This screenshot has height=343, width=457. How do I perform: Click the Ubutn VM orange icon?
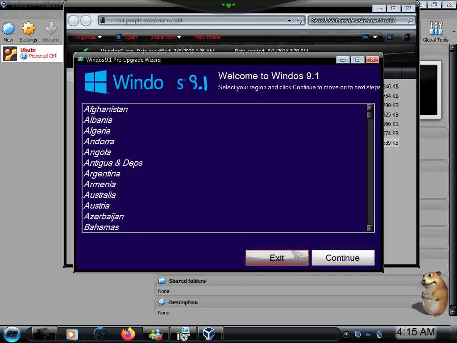(10, 54)
